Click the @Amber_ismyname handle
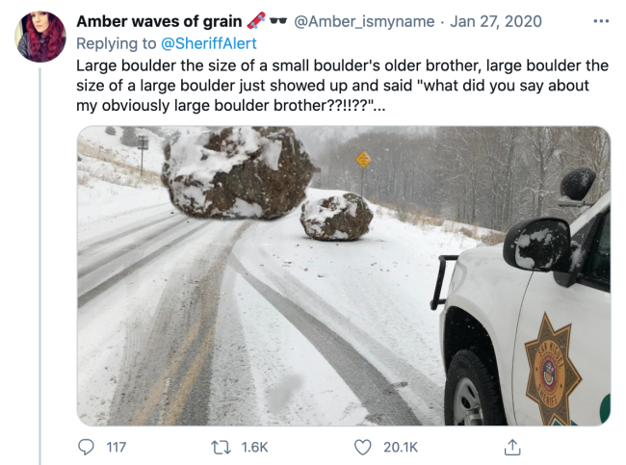Screen dimensions: 626x465 click(x=364, y=21)
